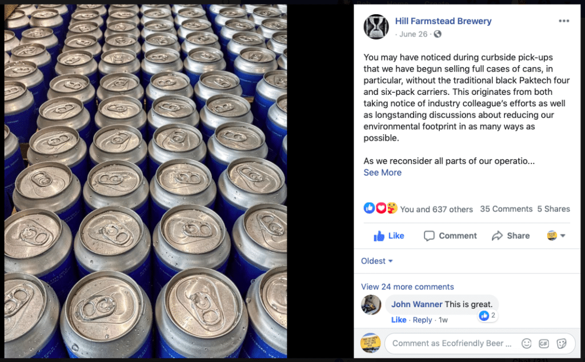This screenshot has height=362, width=585.
Task: Open the sticker picker in comment box
Action: pos(562,343)
